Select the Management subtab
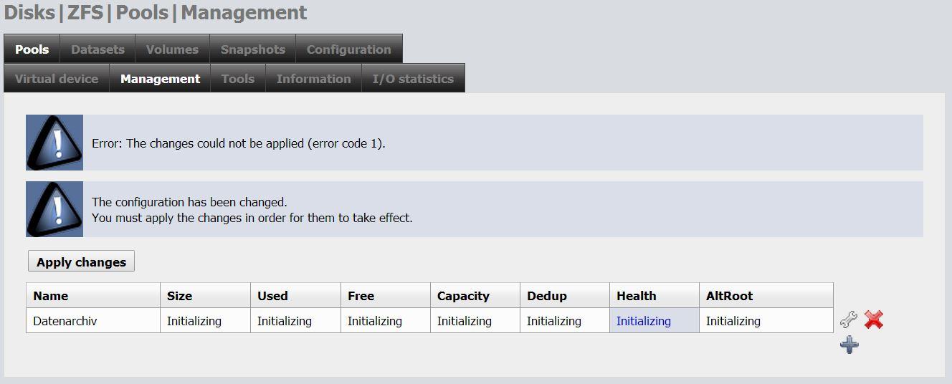Screen dimensions: 952x384 pos(160,79)
